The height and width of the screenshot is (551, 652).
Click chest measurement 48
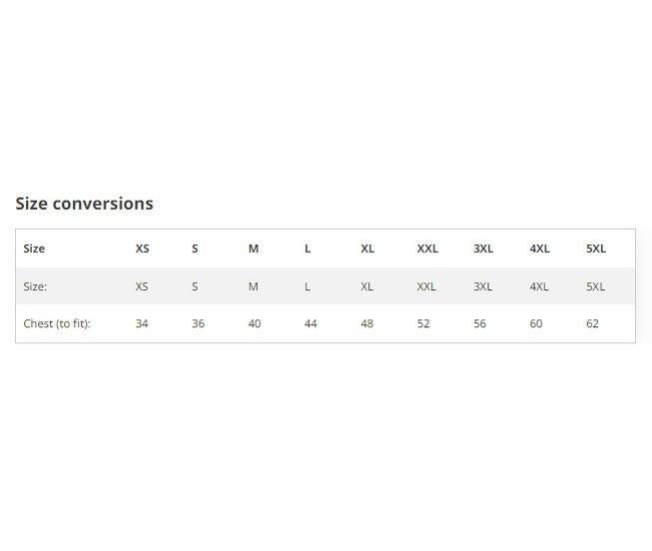pos(367,323)
